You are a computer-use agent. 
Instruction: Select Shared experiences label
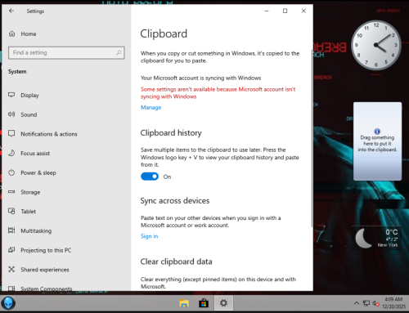click(x=45, y=270)
